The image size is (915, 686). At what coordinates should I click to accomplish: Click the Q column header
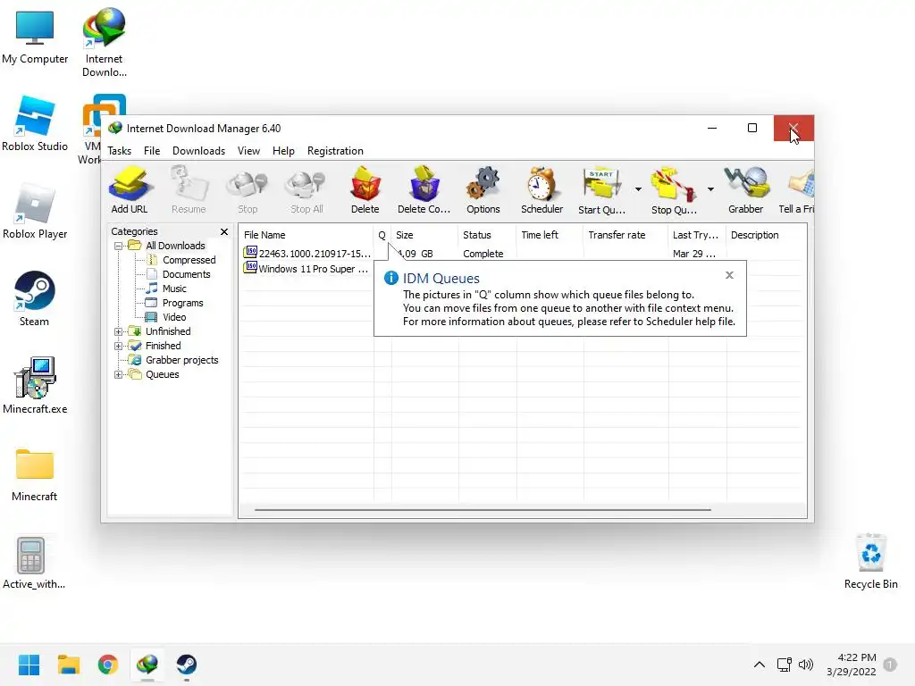(x=382, y=235)
